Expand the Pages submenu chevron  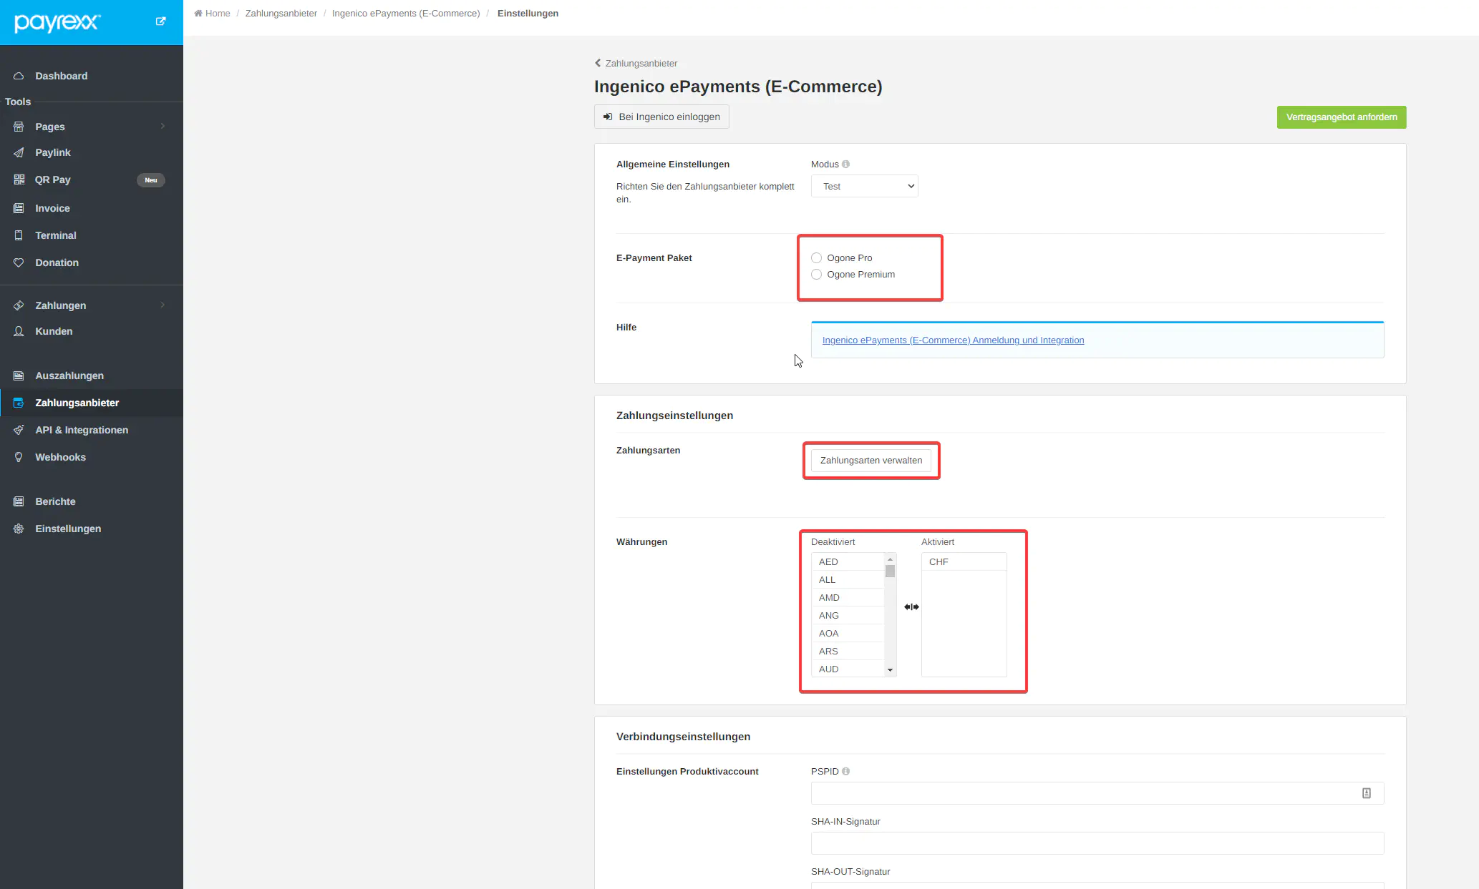pos(163,127)
